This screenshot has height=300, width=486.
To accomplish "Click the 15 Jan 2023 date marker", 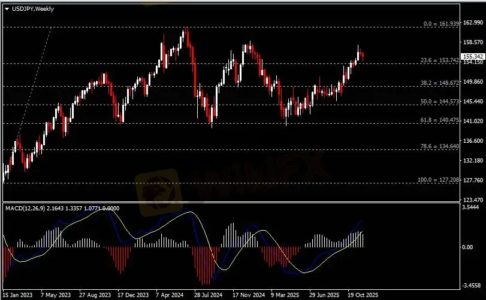I will click(x=18, y=295).
